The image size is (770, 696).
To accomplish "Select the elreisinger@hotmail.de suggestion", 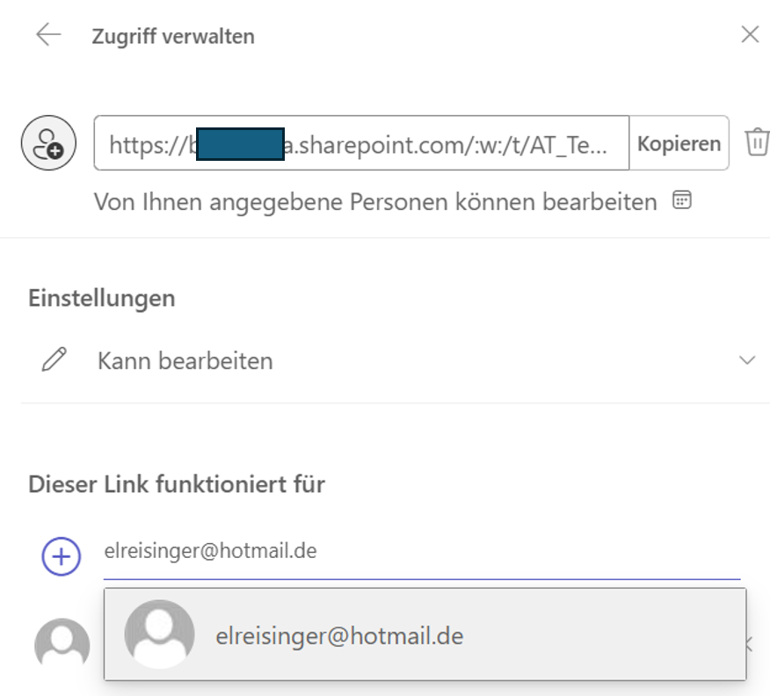I will tap(339, 635).
